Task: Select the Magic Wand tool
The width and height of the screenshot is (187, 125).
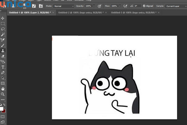Action: (x=3, y=34)
